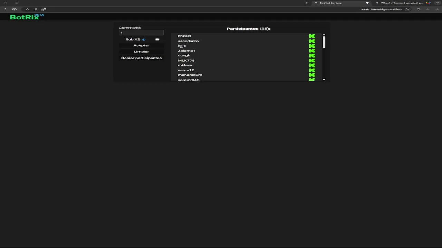The image size is (442, 248).
Task: Click the botrix.live address bar URL
Action: tap(381, 9)
